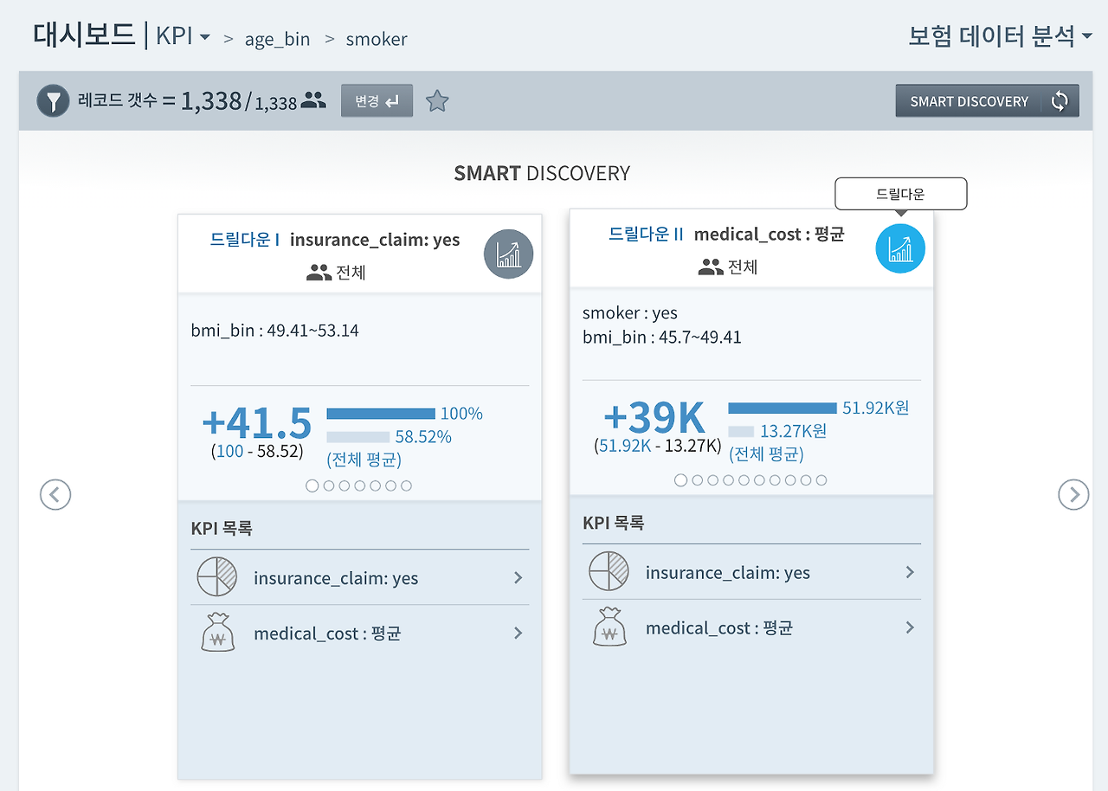Select last pagination dot in 드릴다운 I card

(x=406, y=486)
